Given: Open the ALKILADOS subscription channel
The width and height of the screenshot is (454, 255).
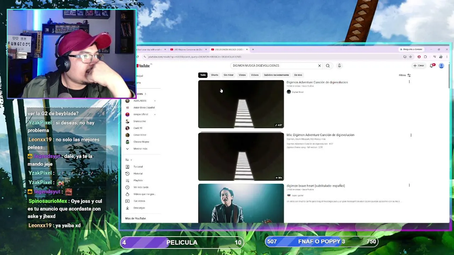Looking at the screenshot, I should tap(140, 101).
